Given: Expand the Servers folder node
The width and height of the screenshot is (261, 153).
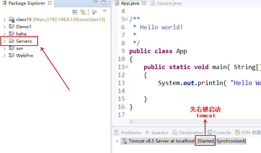Looking at the screenshot, I should [4, 41].
